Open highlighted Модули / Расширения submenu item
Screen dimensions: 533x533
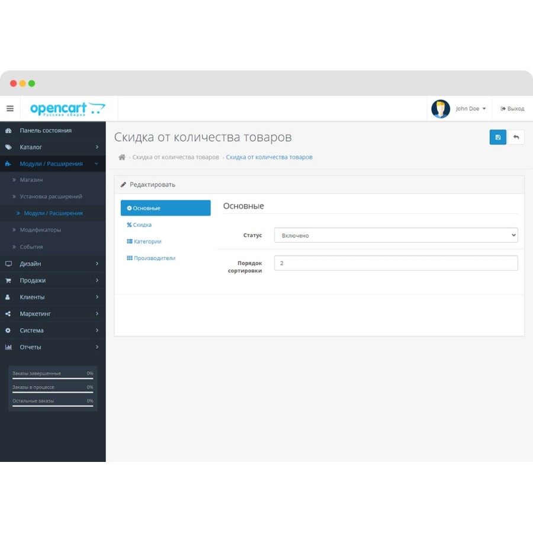coord(53,213)
